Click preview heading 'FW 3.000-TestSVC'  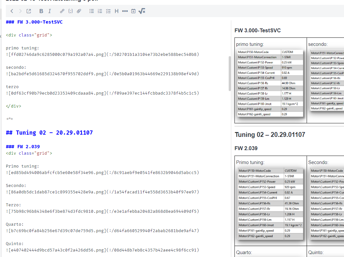click(258, 30)
